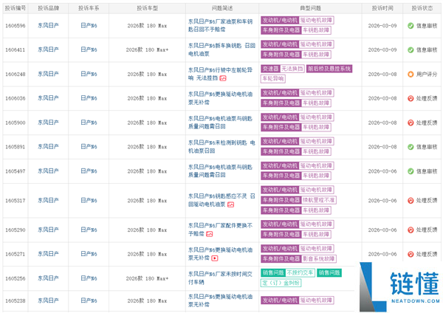Click 影音系统故障 tag in row 1605271
This screenshot has width=443, height=313.
[318, 259]
